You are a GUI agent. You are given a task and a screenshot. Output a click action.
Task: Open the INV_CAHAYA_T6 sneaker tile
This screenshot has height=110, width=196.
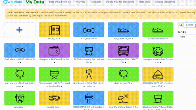[x=123, y=30]
